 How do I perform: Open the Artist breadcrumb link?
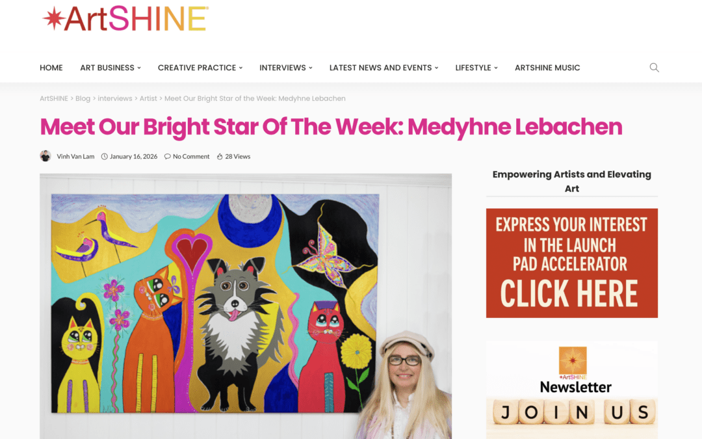coord(148,99)
